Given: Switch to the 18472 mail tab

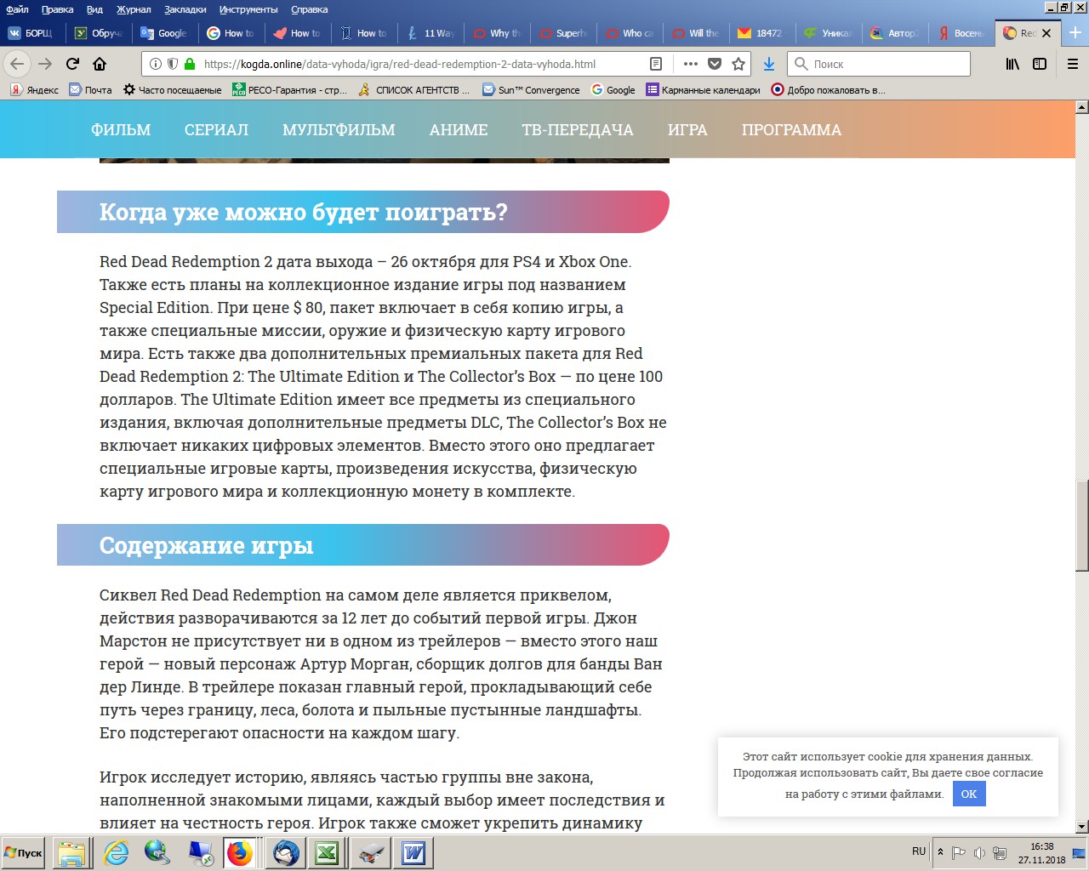Looking at the screenshot, I should pyautogui.click(x=763, y=33).
